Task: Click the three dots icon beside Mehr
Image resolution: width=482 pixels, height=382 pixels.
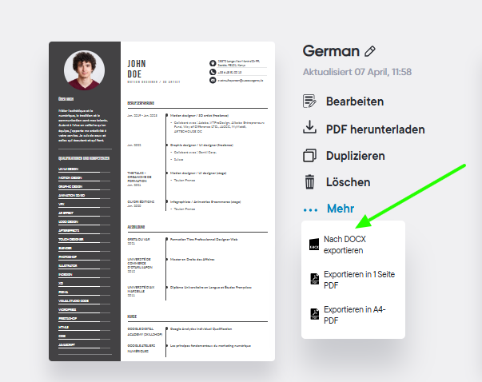Action: pyautogui.click(x=310, y=210)
